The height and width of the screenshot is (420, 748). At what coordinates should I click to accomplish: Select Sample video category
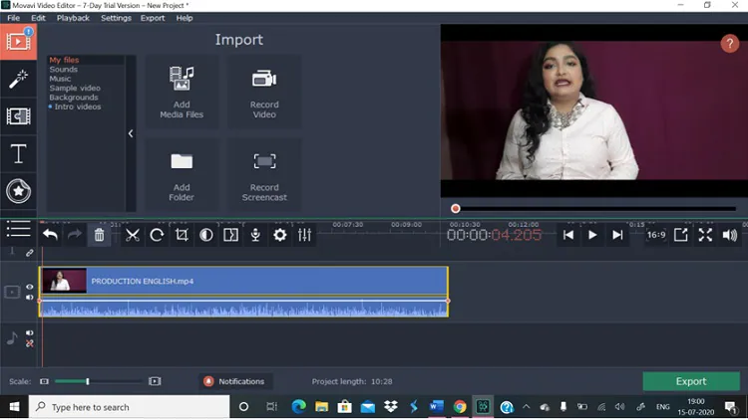[x=75, y=89]
